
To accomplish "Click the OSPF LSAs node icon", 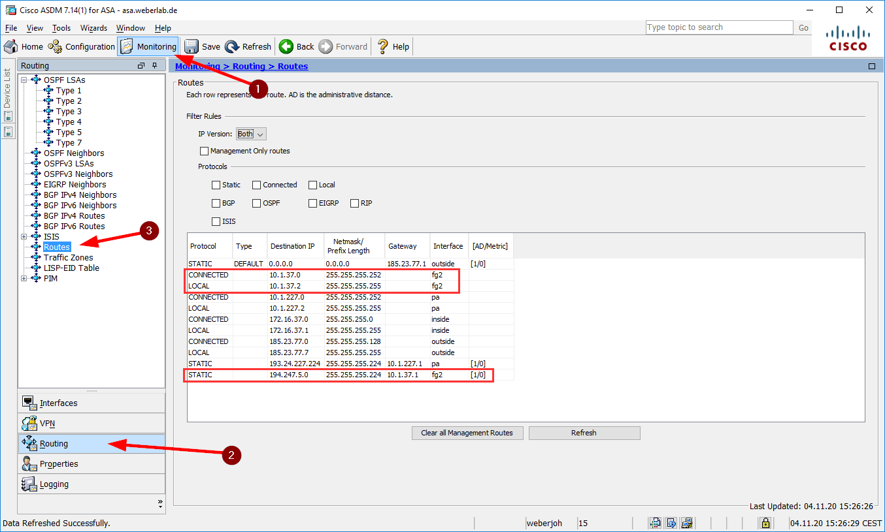I will [x=36, y=80].
